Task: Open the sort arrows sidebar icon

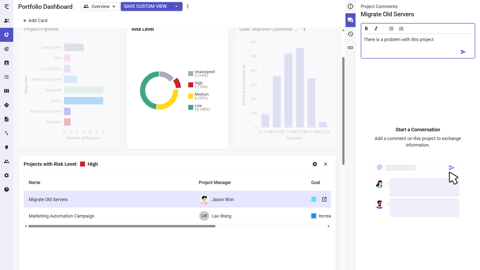Action: [x=6, y=133]
